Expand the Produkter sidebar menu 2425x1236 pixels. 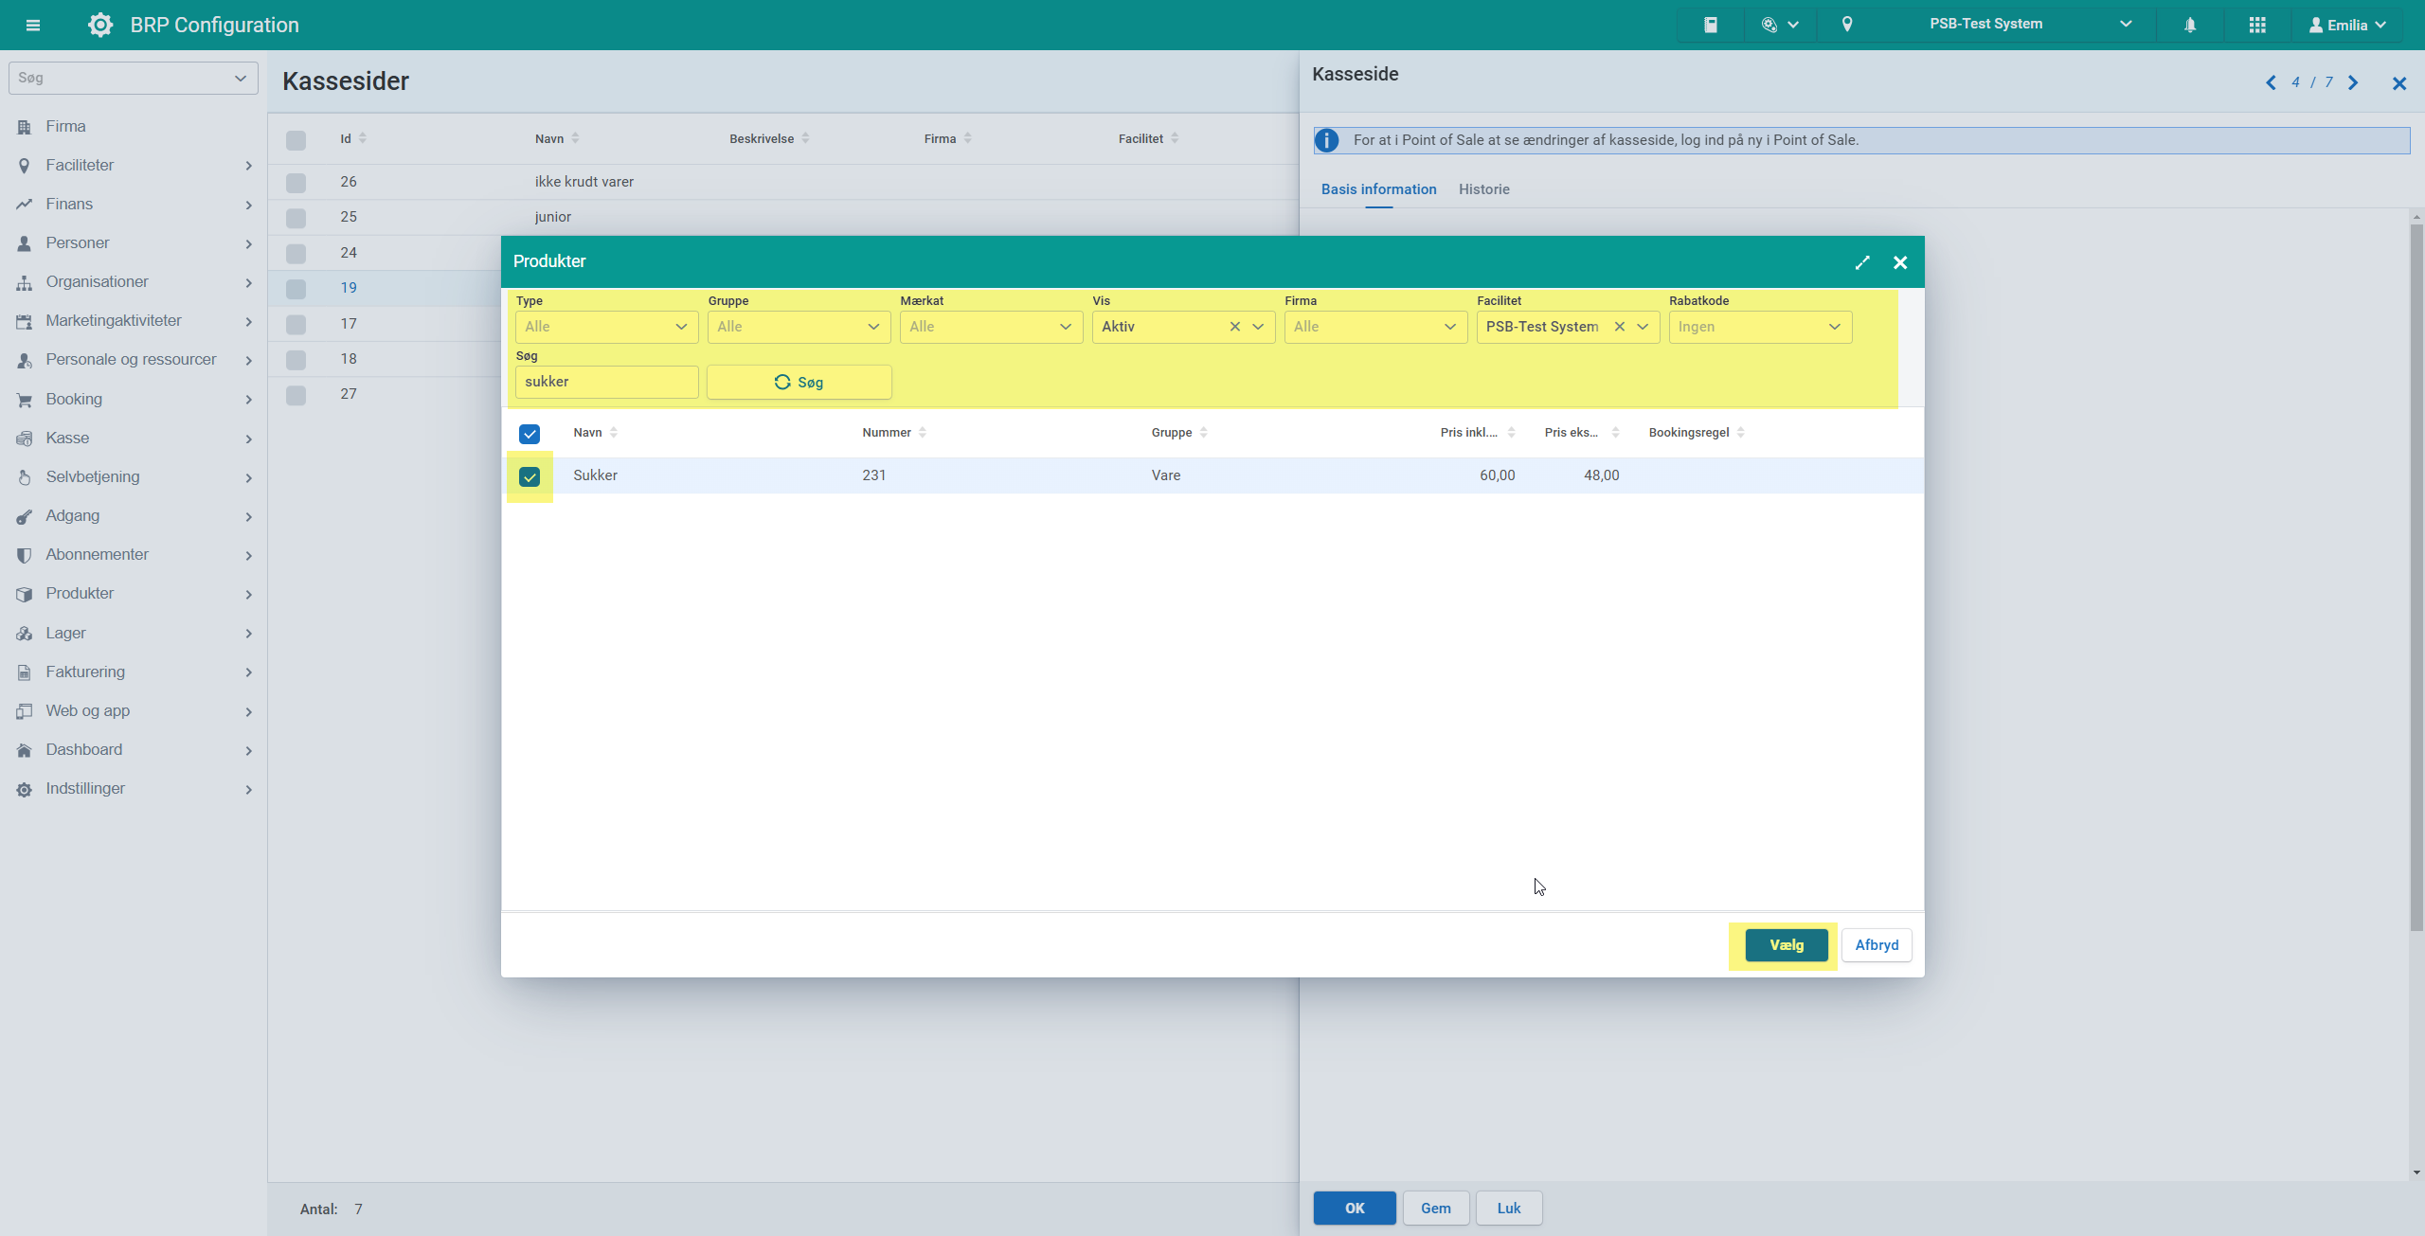134,594
